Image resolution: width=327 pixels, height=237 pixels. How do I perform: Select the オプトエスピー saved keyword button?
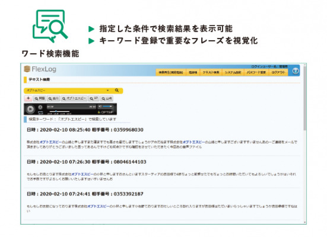(x=74, y=98)
